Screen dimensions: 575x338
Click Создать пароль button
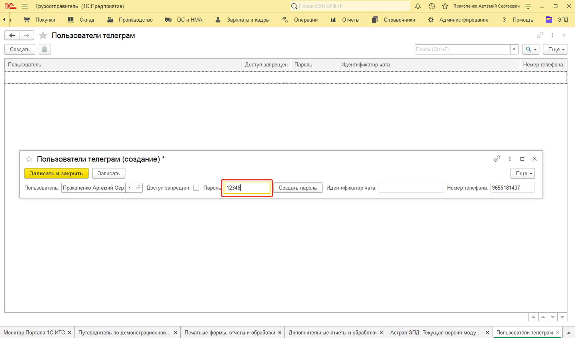click(298, 188)
